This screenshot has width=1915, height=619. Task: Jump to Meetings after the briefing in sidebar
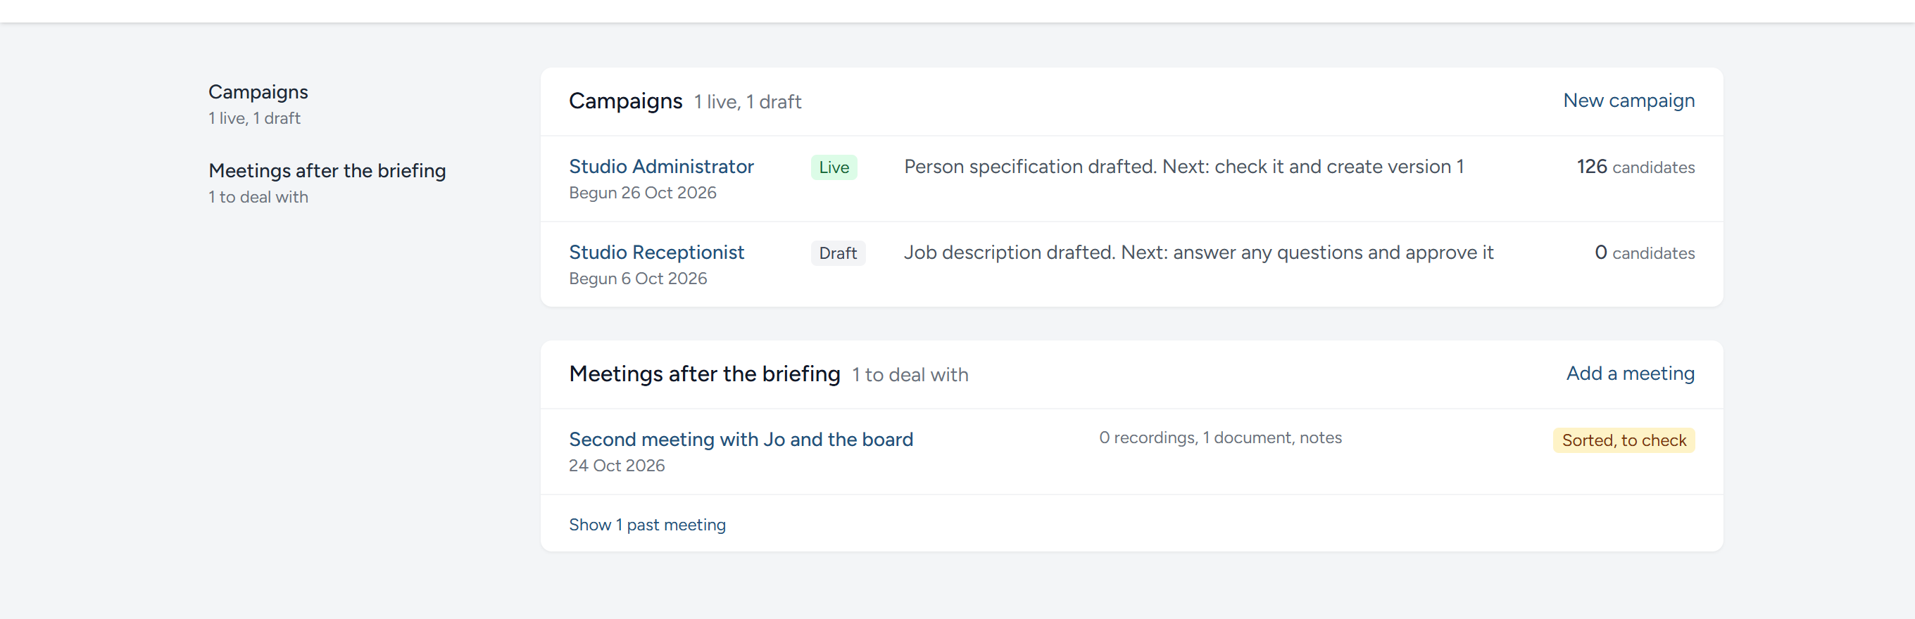pos(327,171)
